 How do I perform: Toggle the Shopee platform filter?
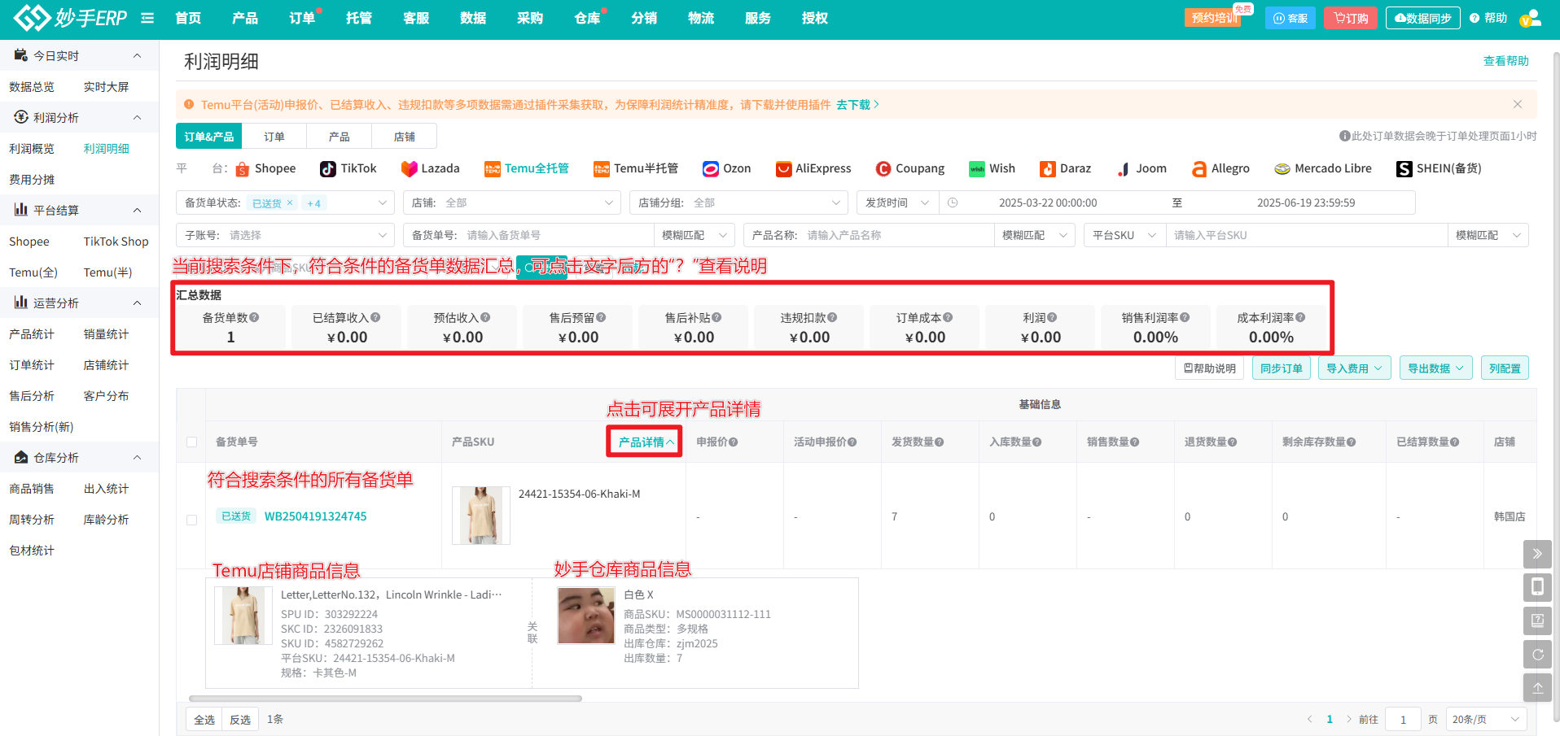[x=266, y=168]
